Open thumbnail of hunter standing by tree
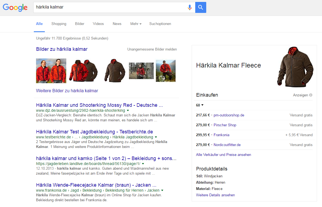The height and width of the screenshot is (207, 322). [x=141, y=71]
